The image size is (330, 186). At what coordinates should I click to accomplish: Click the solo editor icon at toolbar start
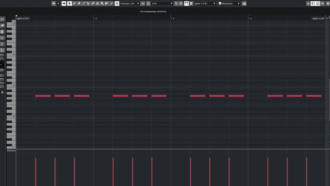[x=54, y=4]
